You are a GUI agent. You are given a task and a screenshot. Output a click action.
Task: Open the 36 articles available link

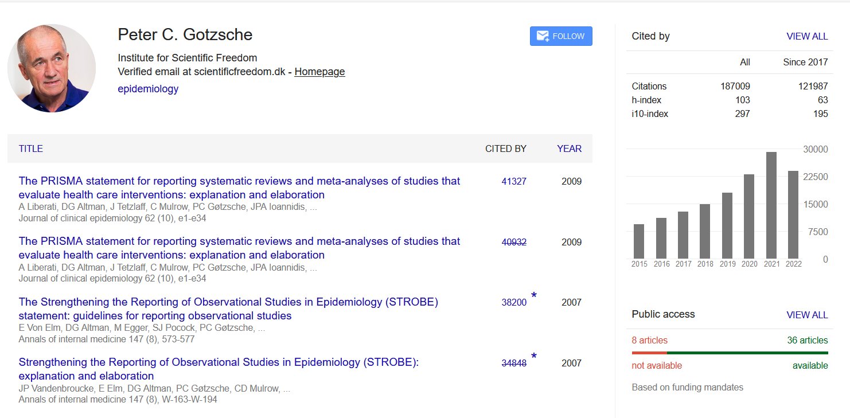click(808, 340)
